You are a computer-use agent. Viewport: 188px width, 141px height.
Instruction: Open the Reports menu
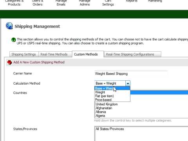pyautogui.click(x=132, y=1)
